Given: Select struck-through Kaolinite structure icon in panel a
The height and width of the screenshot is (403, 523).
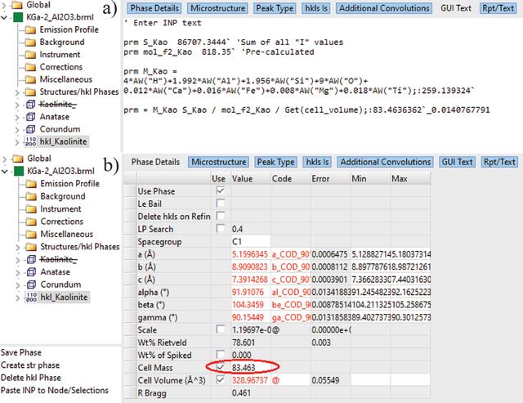Looking at the screenshot, I should pyautogui.click(x=31, y=105).
